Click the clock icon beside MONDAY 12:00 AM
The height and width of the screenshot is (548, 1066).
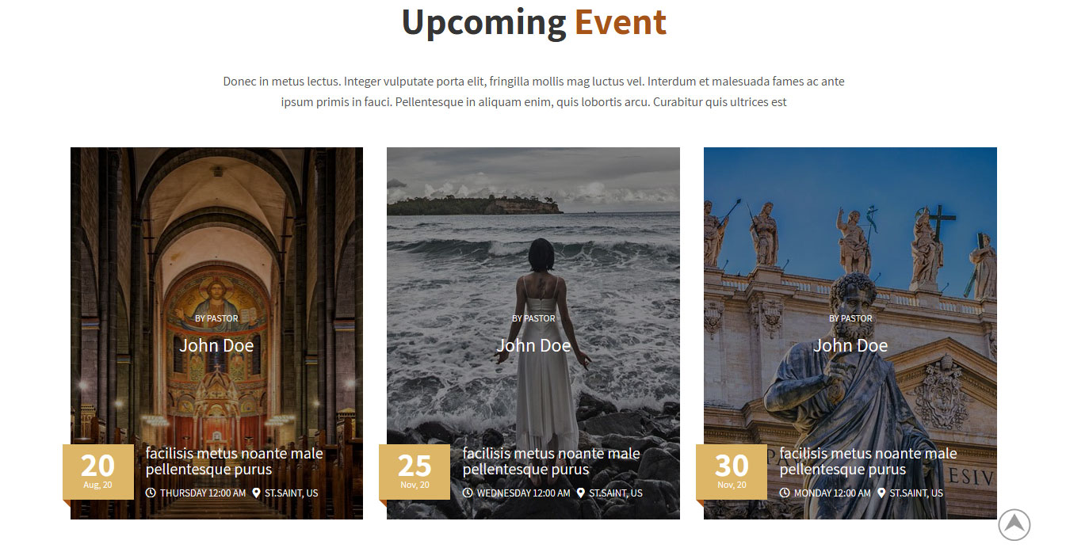[785, 493]
